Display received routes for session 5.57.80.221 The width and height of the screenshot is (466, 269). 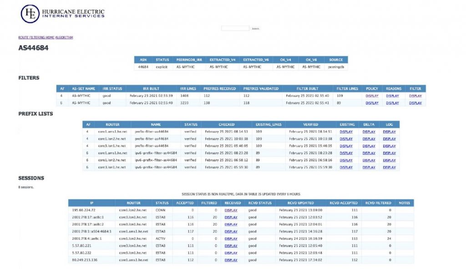(231, 246)
